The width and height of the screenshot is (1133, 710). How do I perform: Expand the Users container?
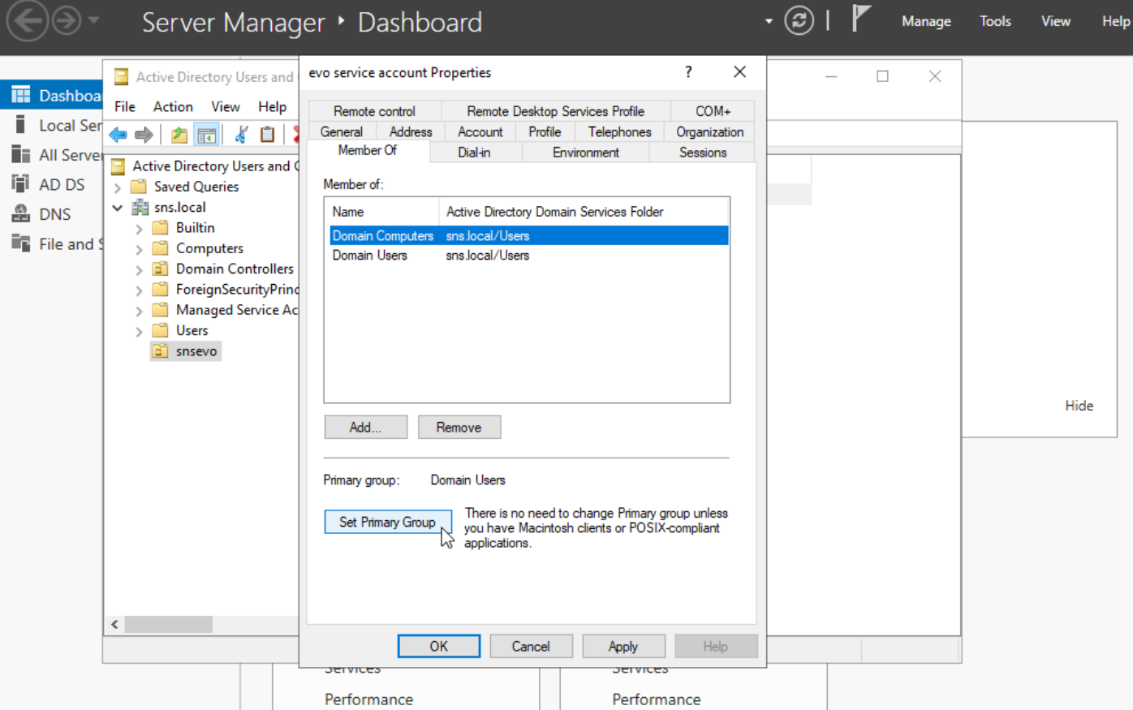[139, 331]
